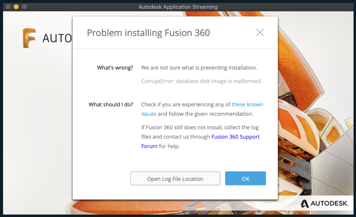Click the "If Fusion 360 still does not install" line
This screenshot has width=356, height=217.
tap(200, 127)
